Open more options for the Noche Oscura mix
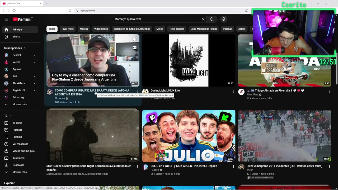The width and height of the screenshot is (338, 190). tap(138, 167)
